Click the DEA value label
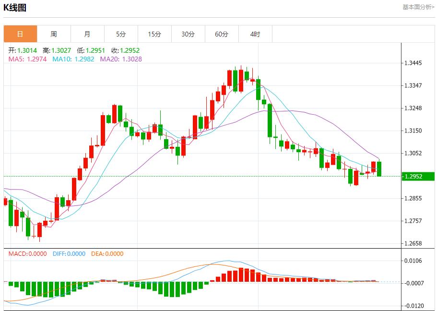This screenshot has width=436, height=311. pos(107,254)
